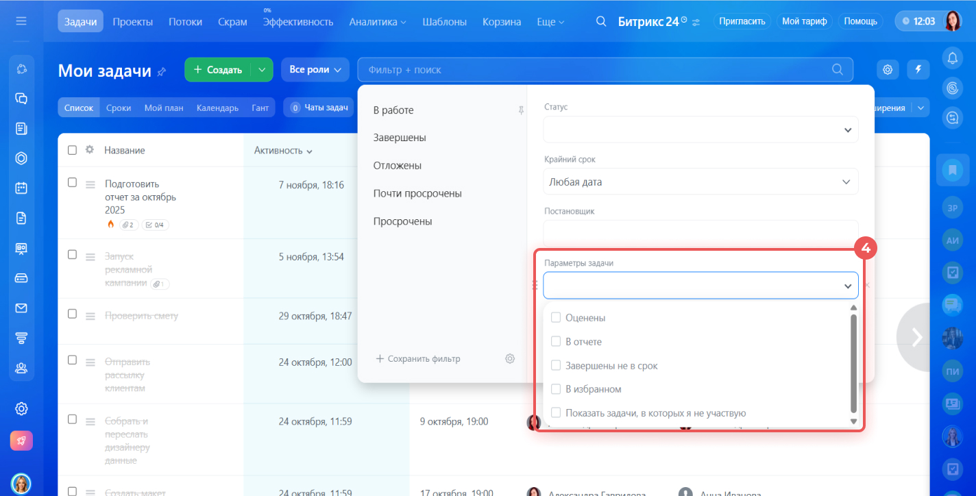Click the magnifying glass in top bar

(x=601, y=21)
